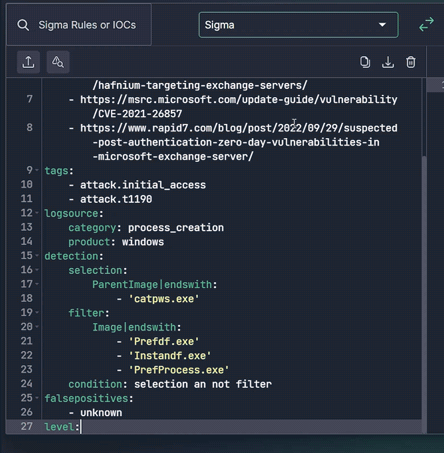Click the rule inspect icon with magnifier
Image resolution: width=444 pixels, height=453 pixels.
[58, 62]
